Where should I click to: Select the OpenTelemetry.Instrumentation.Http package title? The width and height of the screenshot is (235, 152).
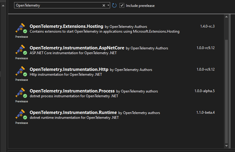click(x=69, y=69)
